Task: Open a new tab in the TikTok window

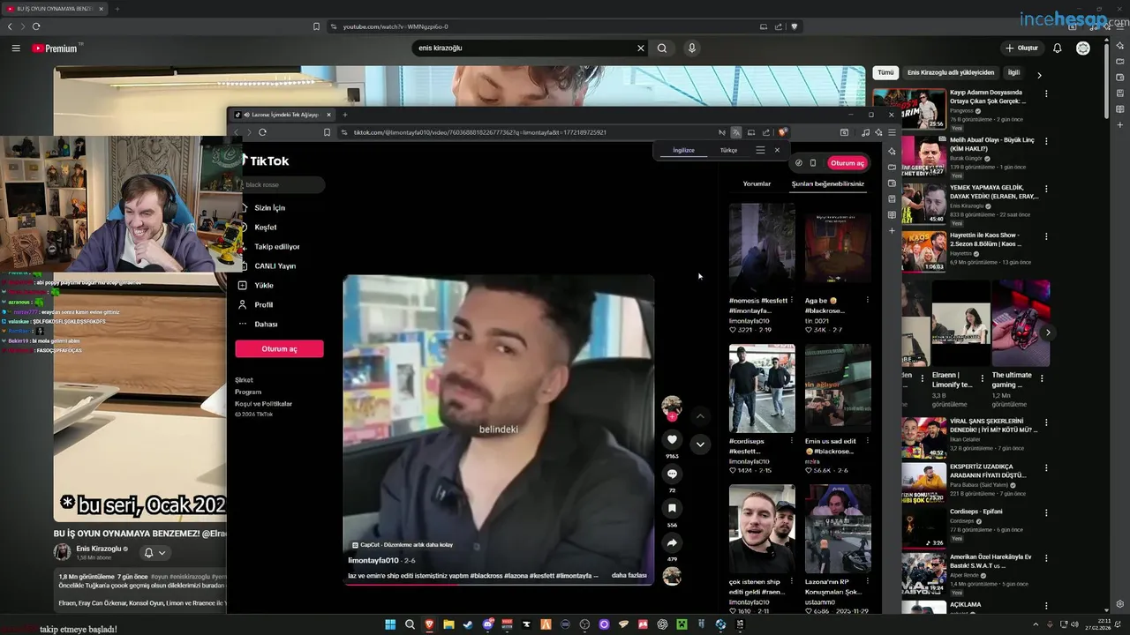Action: tap(345, 115)
